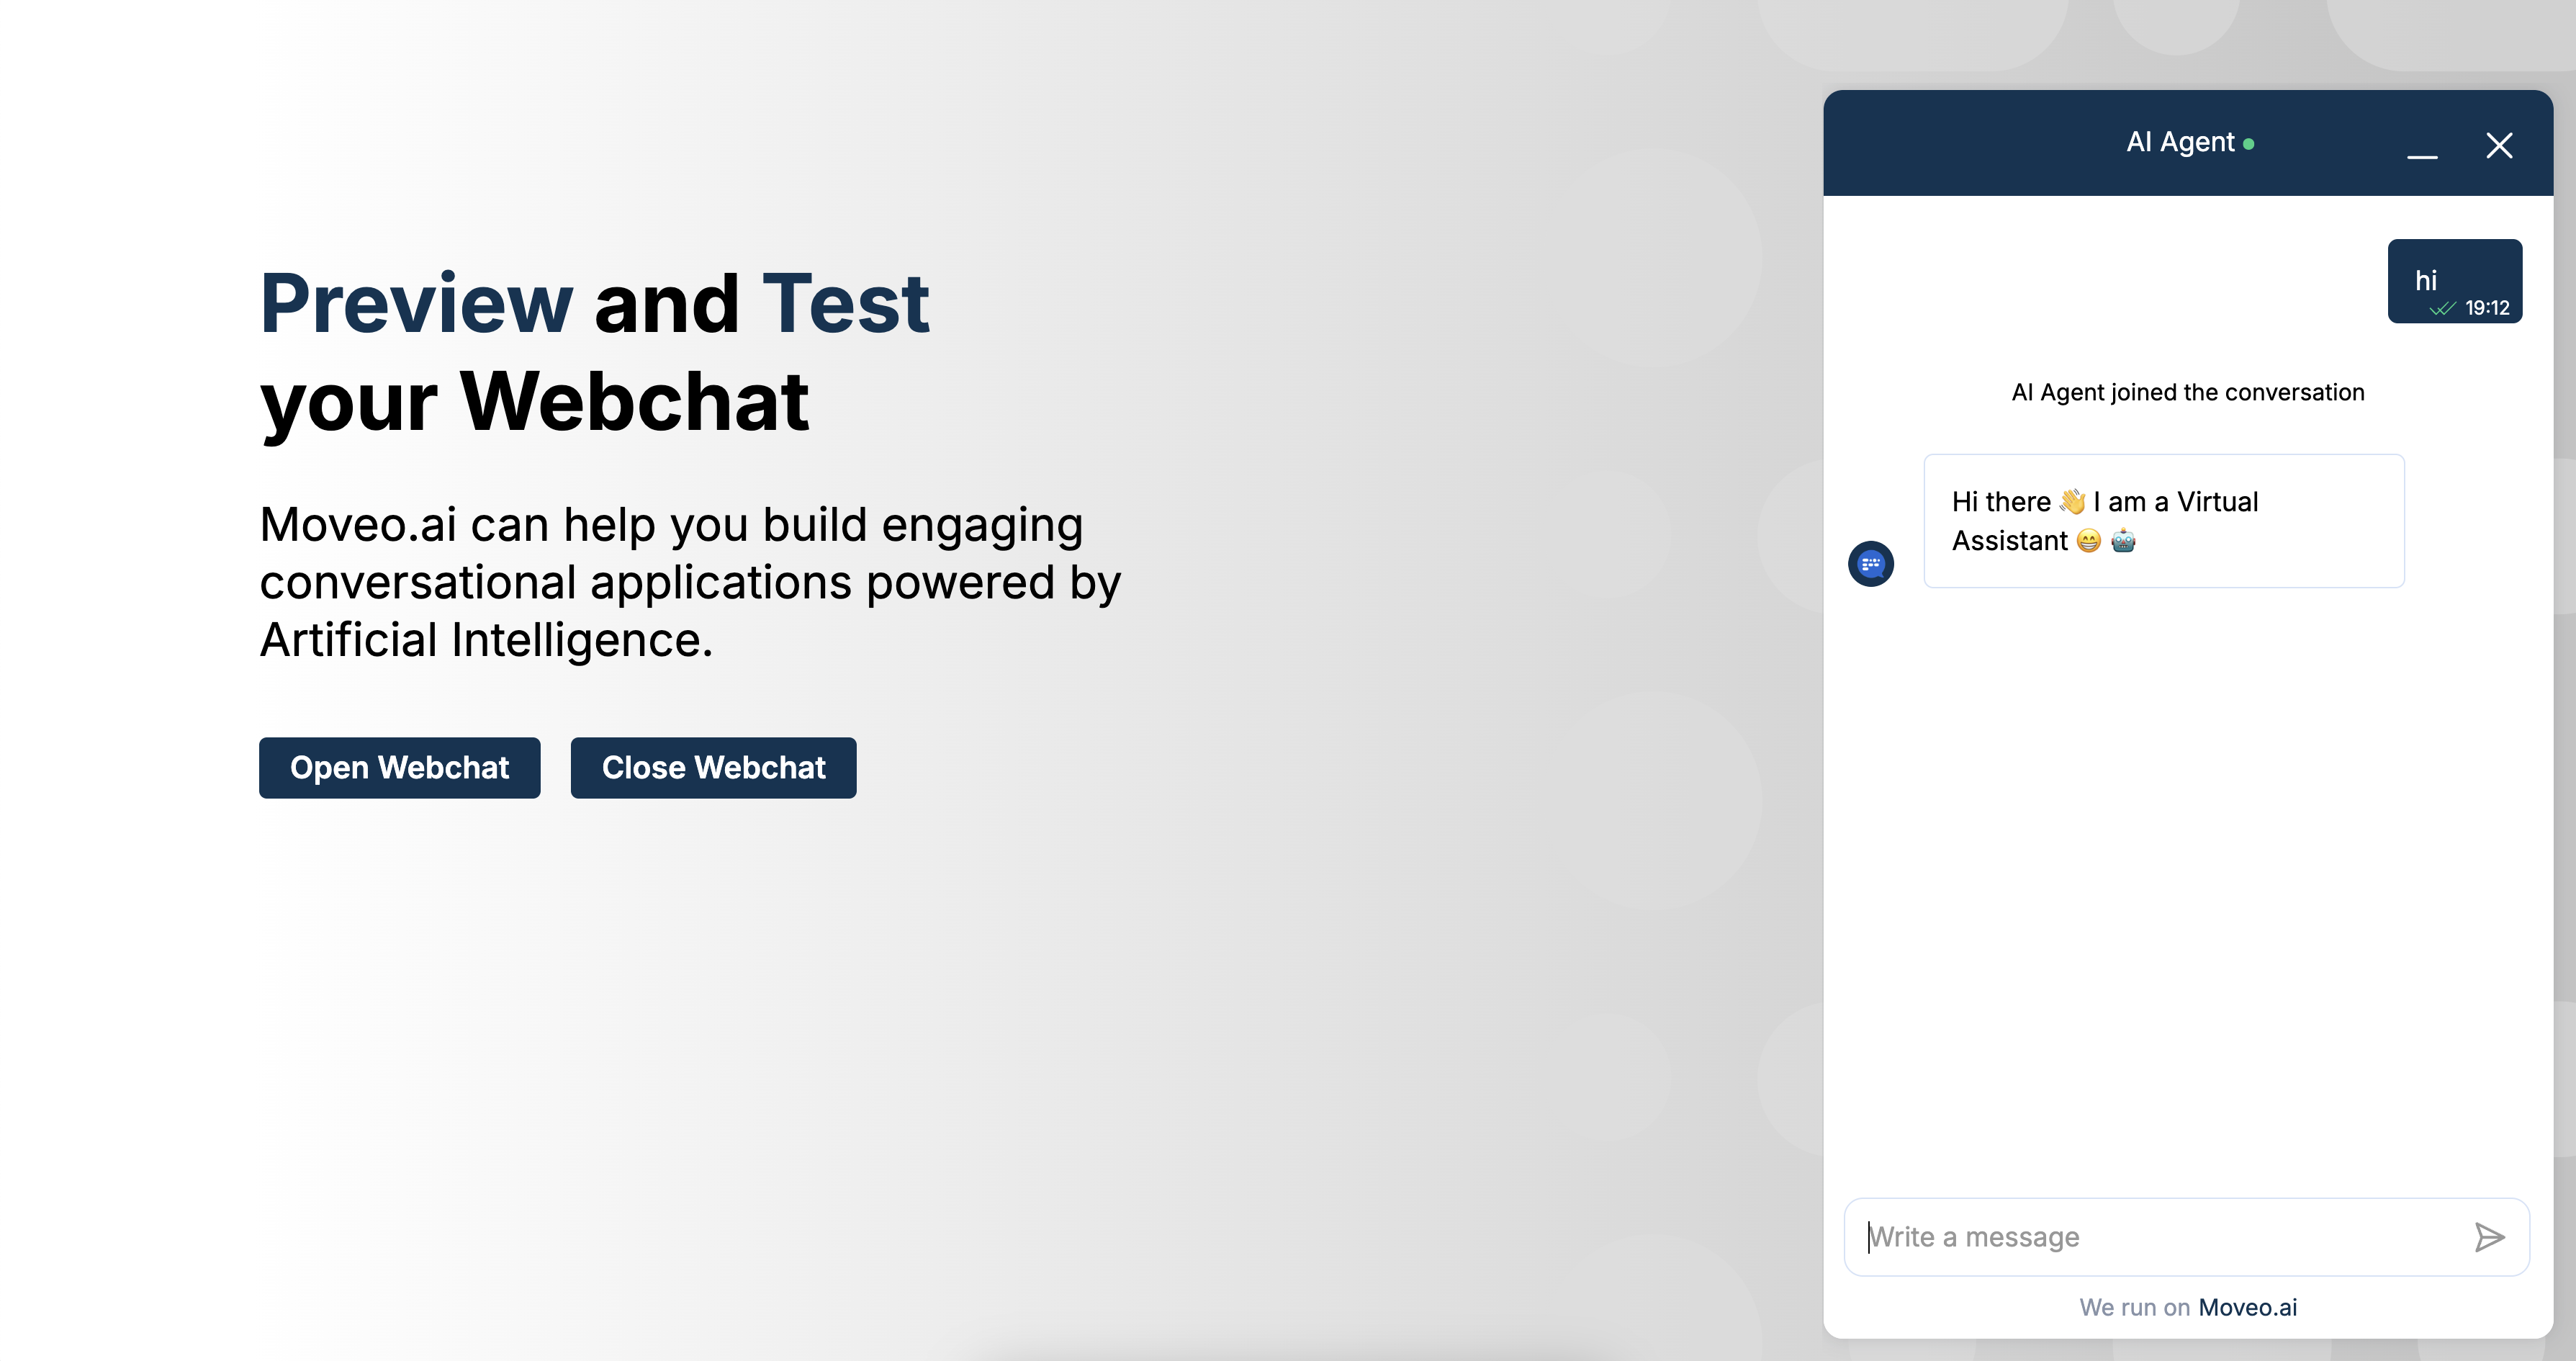The width and height of the screenshot is (2576, 1361).
Task: Click the 'AI Agent' header title
Action: click(2179, 142)
